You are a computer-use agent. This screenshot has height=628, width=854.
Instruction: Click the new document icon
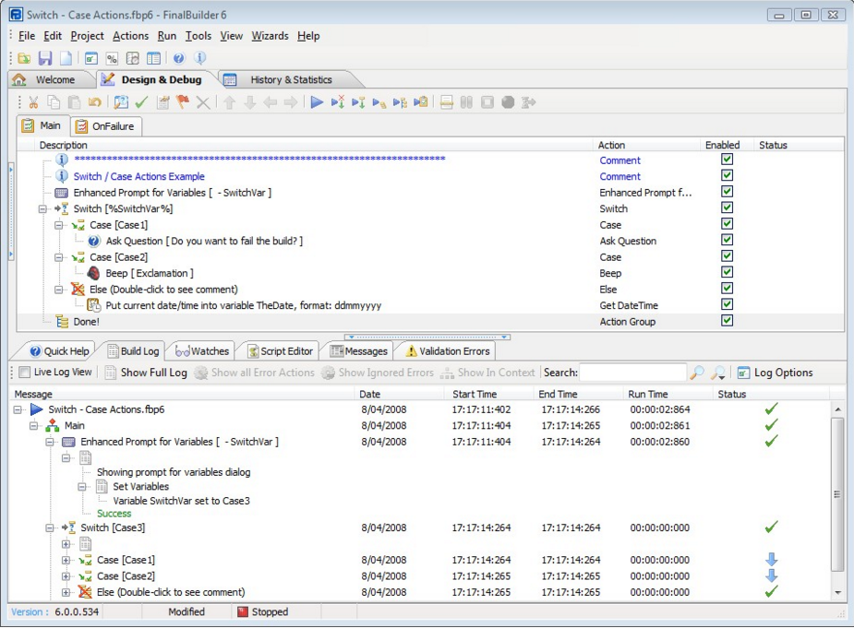point(66,58)
